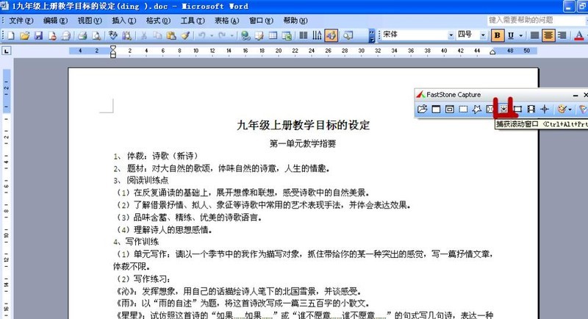Open Print Preview with the magnifier icon

[x=96, y=35]
